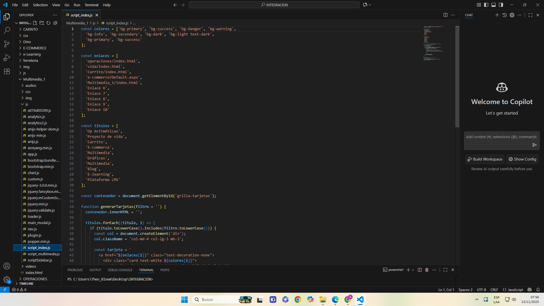Open the Terminal menu
Screen dimensions: 544x306
tap(91, 5)
